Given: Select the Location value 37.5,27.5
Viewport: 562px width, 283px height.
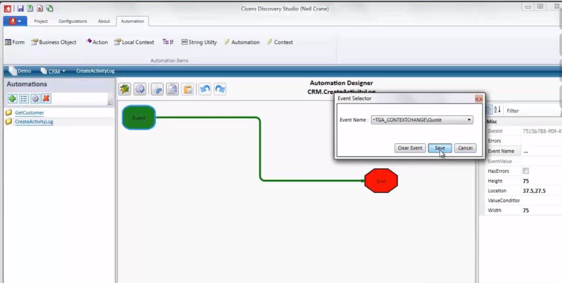Looking at the screenshot, I should pyautogui.click(x=542, y=191).
